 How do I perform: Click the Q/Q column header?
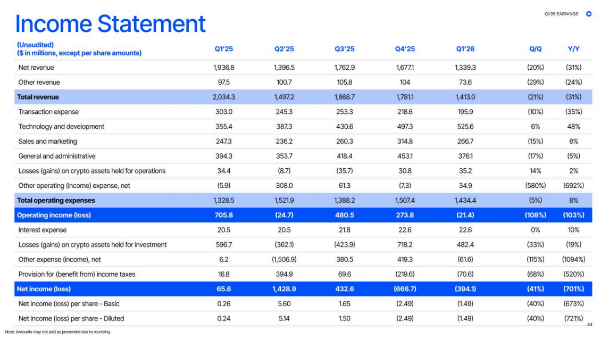(535, 49)
